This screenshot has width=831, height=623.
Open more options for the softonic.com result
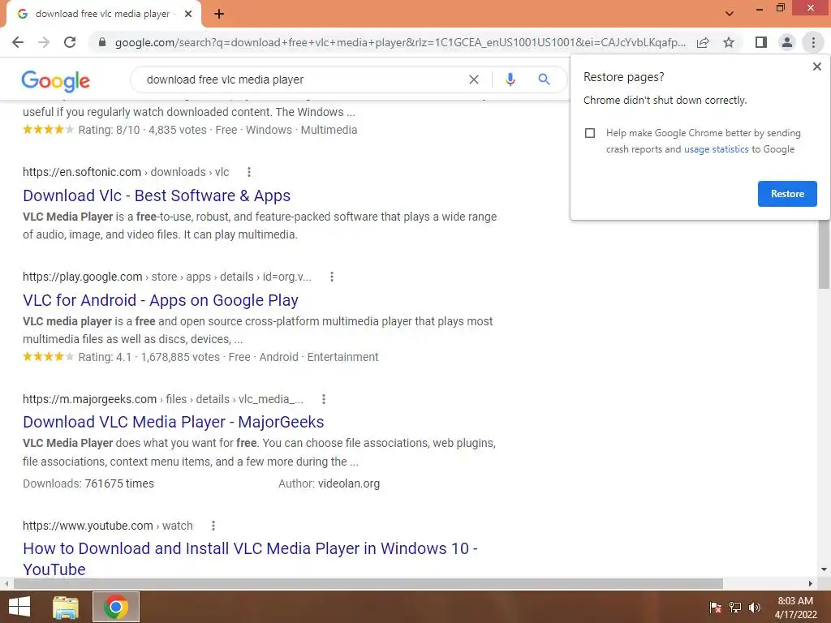tap(248, 172)
